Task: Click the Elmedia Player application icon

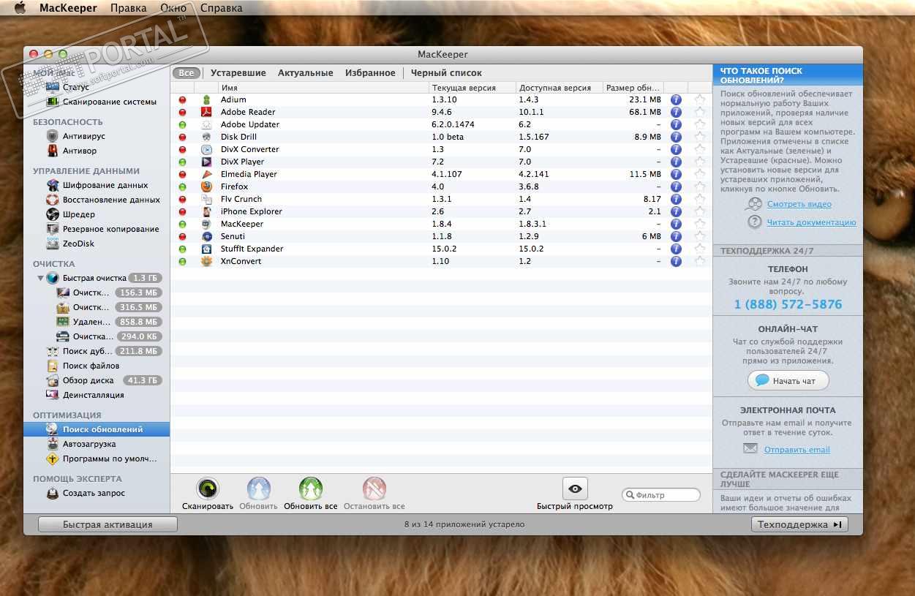Action: click(206, 174)
